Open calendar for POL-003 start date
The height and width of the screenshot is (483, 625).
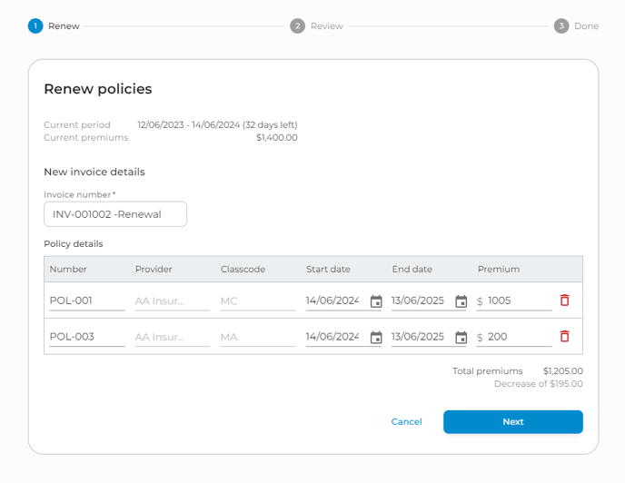[376, 337]
